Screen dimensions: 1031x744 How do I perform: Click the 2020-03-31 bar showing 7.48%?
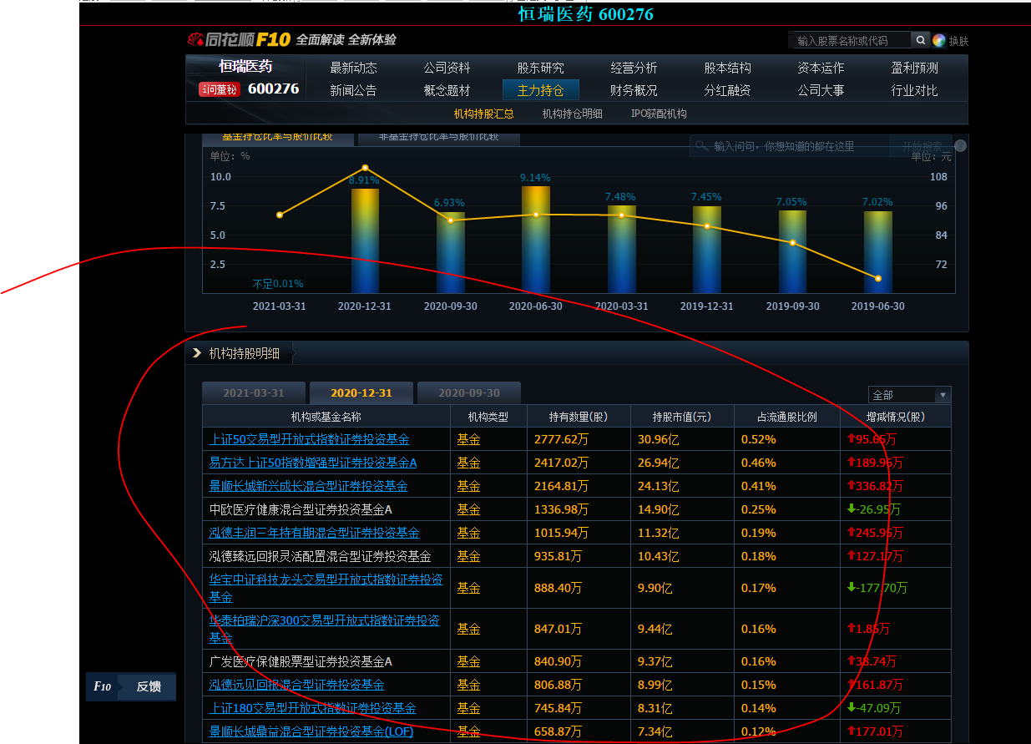[622, 249]
